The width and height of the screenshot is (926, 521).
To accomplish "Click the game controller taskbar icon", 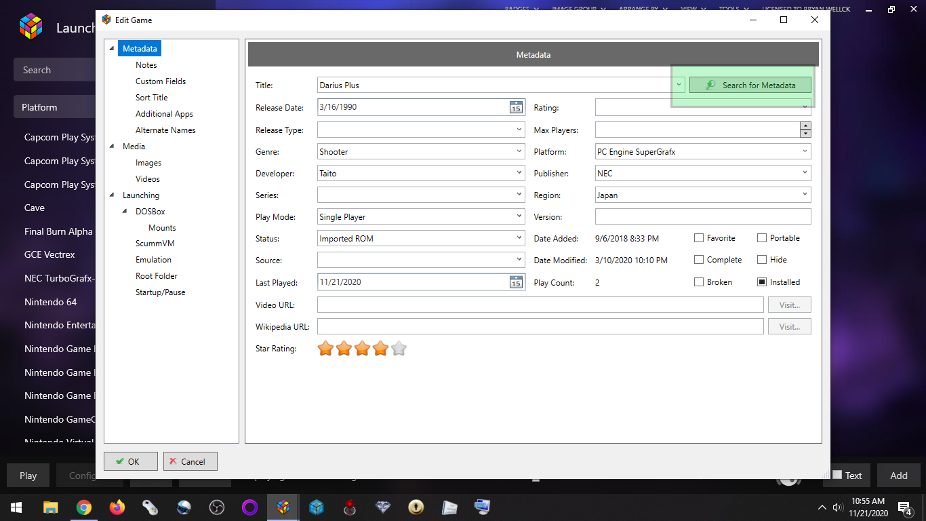I will tap(150, 507).
